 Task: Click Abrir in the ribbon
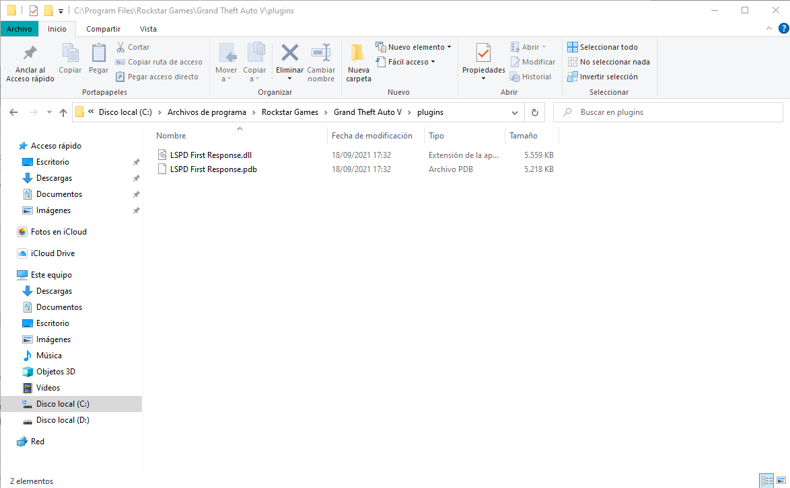click(x=528, y=47)
